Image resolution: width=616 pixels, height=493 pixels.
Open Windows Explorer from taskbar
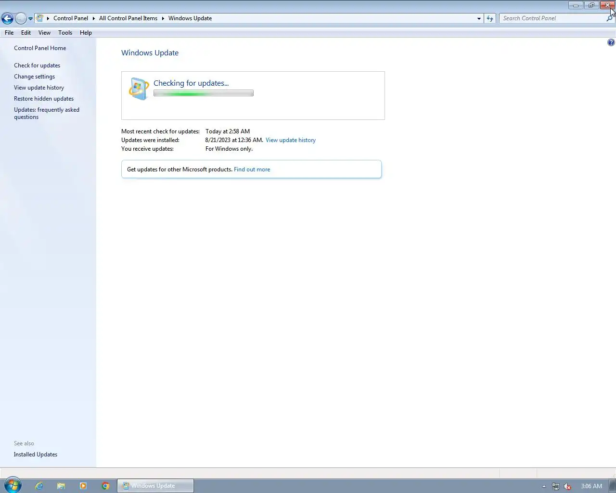pos(61,486)
